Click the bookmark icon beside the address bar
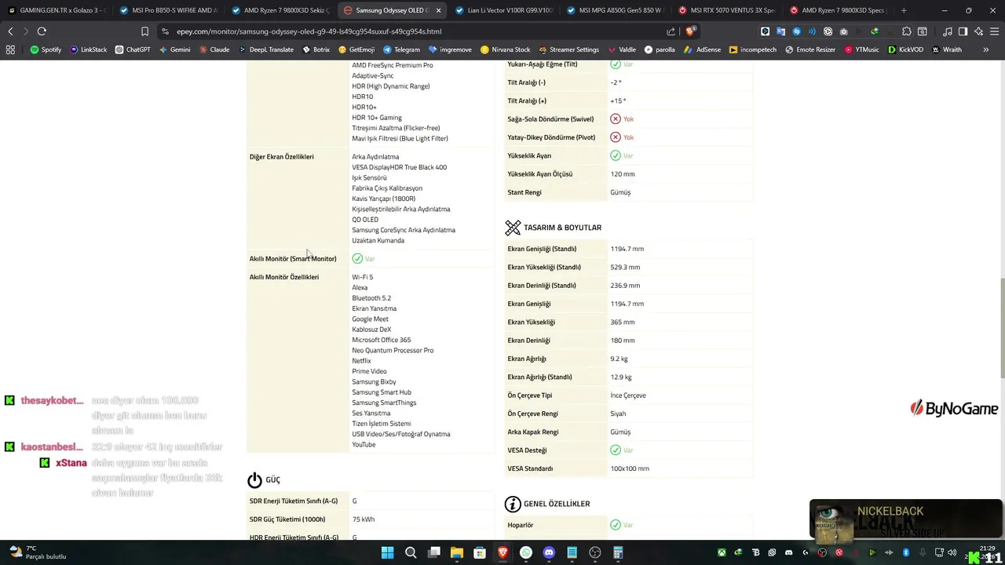The height and width of the screenshot is (565, 1005). tap(144, 31)
